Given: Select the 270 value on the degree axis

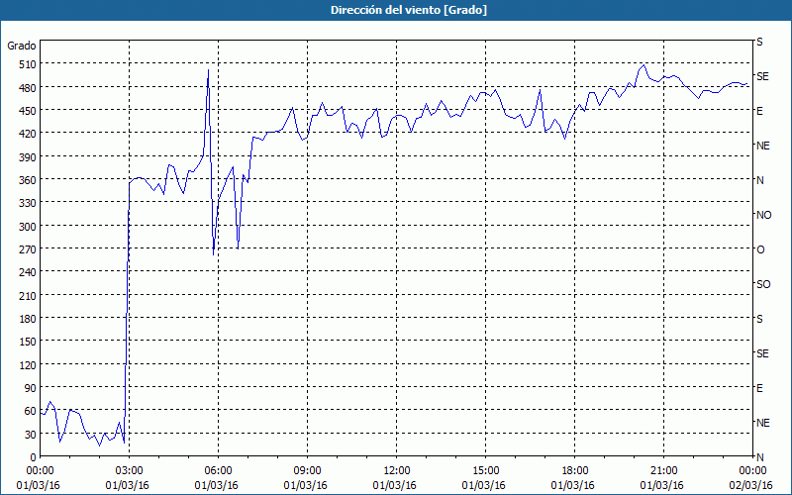Looking at the screenshot, I should [x=28, y=250].
